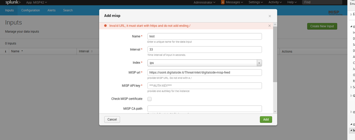This screenshot has width=355, height=140.
Task: Switch to the Inputs tab
Action: coord(9,10)
